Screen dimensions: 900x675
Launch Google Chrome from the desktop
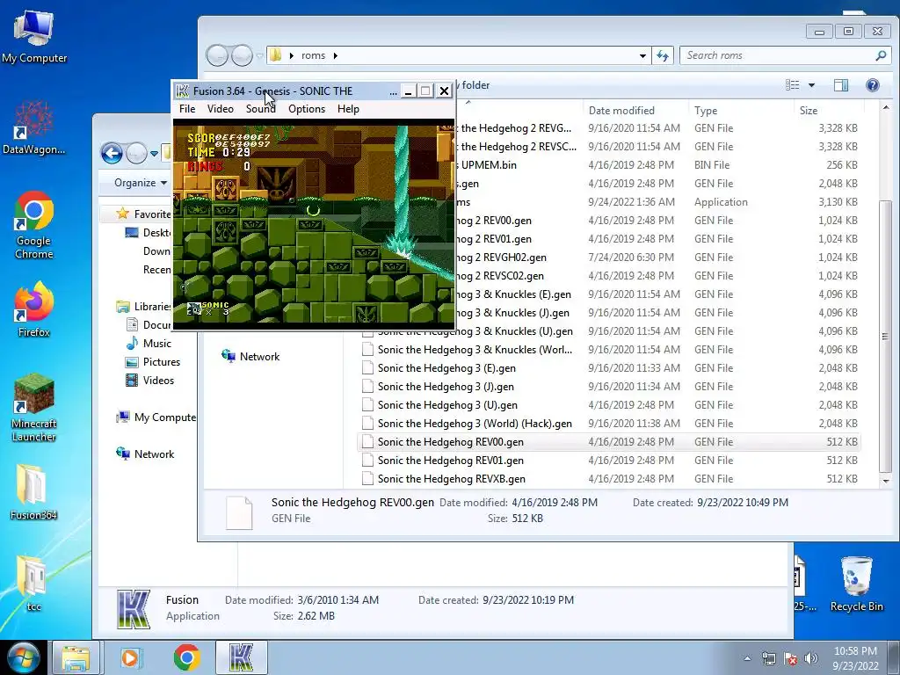(x=34, y=225)
